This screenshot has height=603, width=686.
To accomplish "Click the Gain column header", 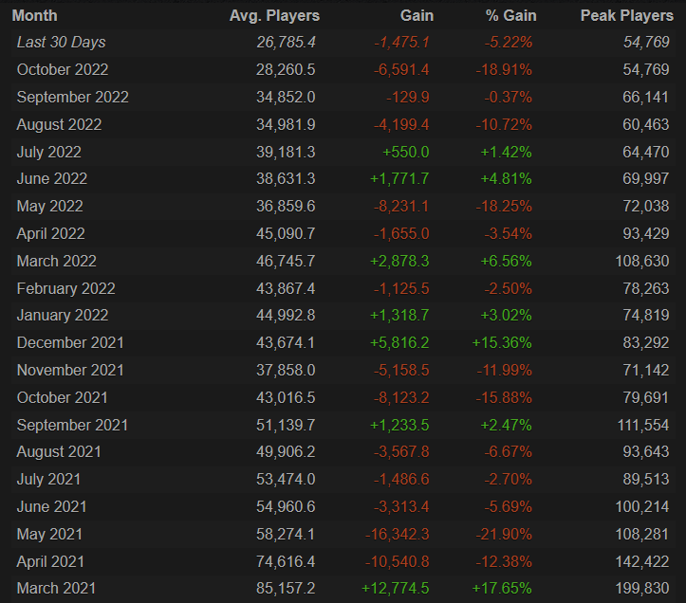I will pos(417,16).
